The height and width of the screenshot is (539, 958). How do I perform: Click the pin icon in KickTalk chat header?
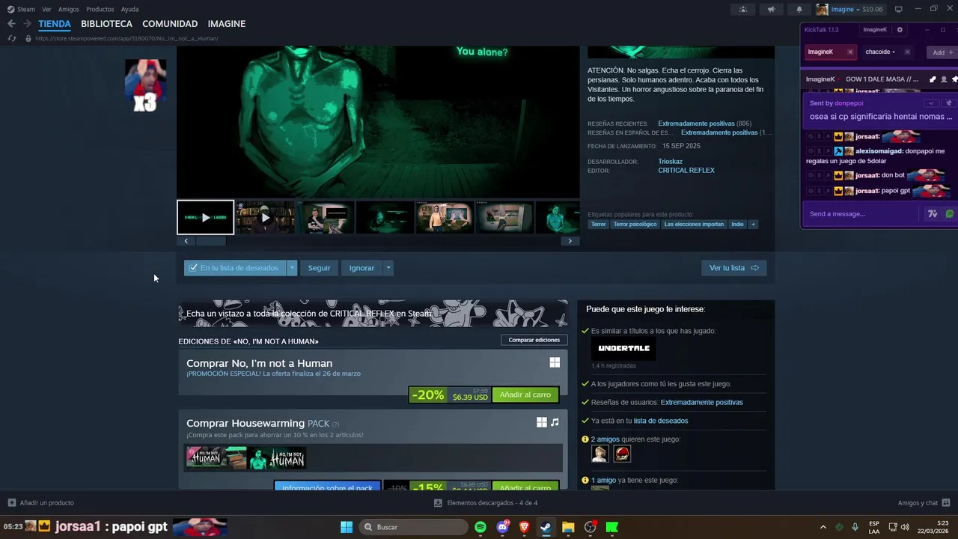pos(954,79)
